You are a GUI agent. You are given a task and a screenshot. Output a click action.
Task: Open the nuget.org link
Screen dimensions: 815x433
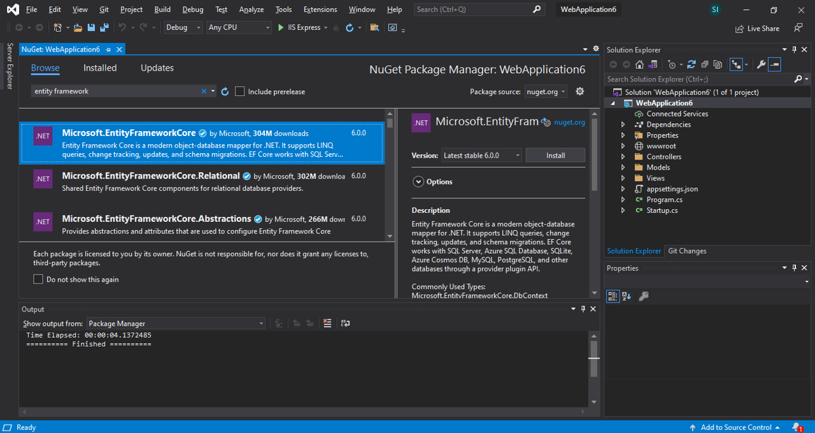pyautogui.click(x=569, y=122)
